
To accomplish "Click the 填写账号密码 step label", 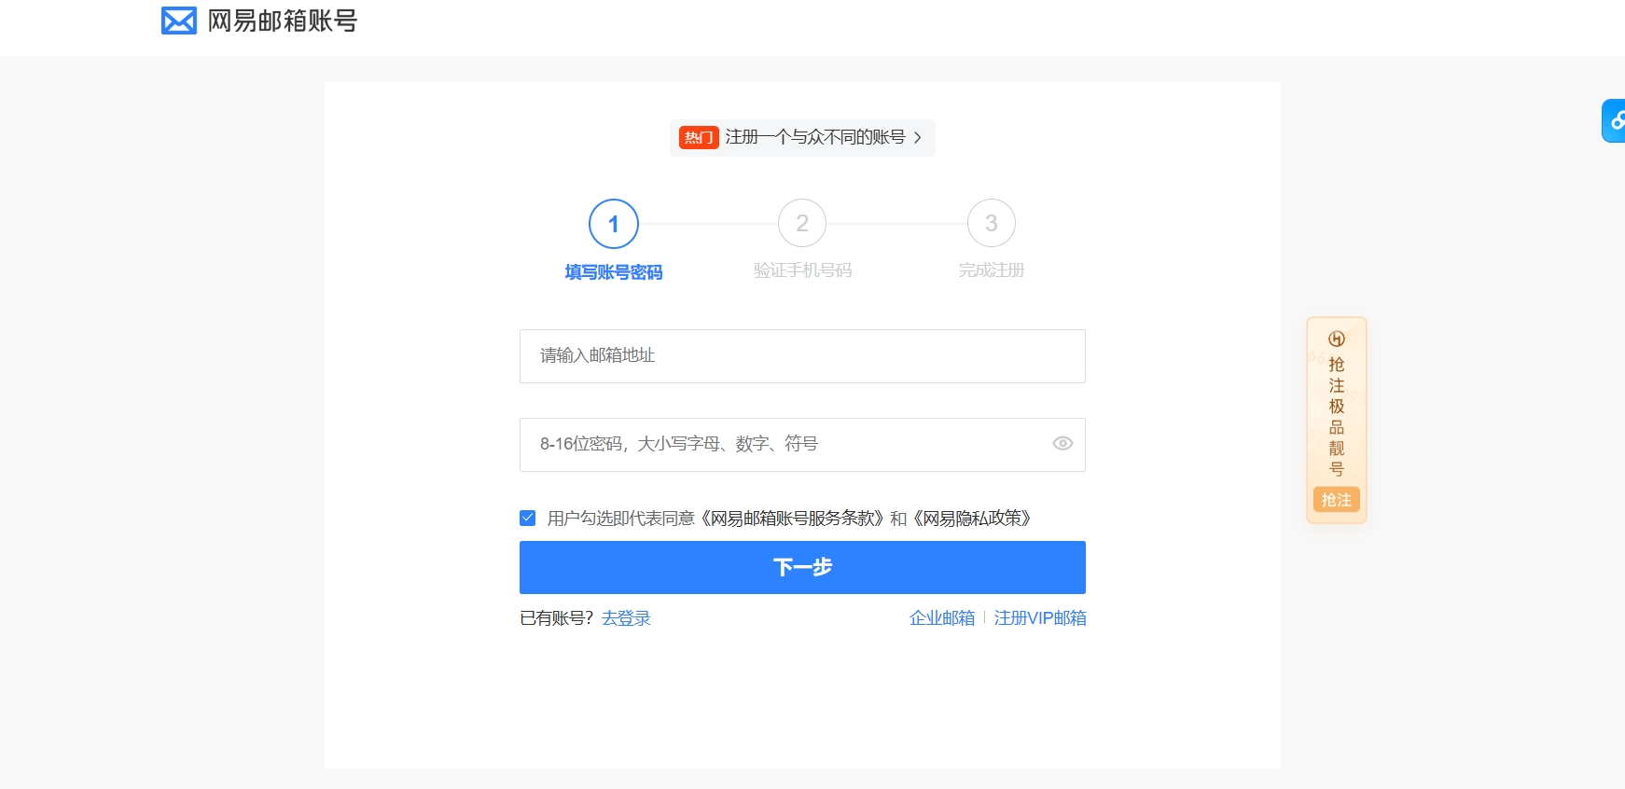I will click(x=614, y=272).
